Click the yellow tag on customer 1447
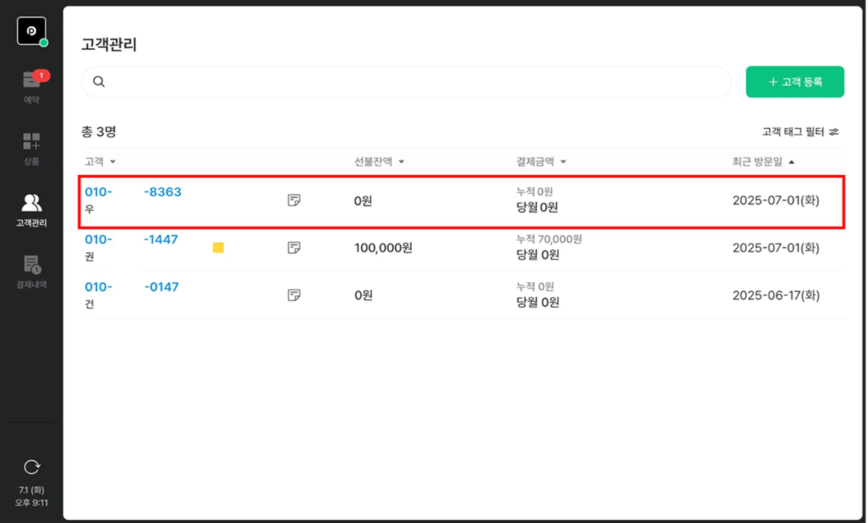Viewport: 868px width, 523px height. pyautogui.click(x=218, y=248)
